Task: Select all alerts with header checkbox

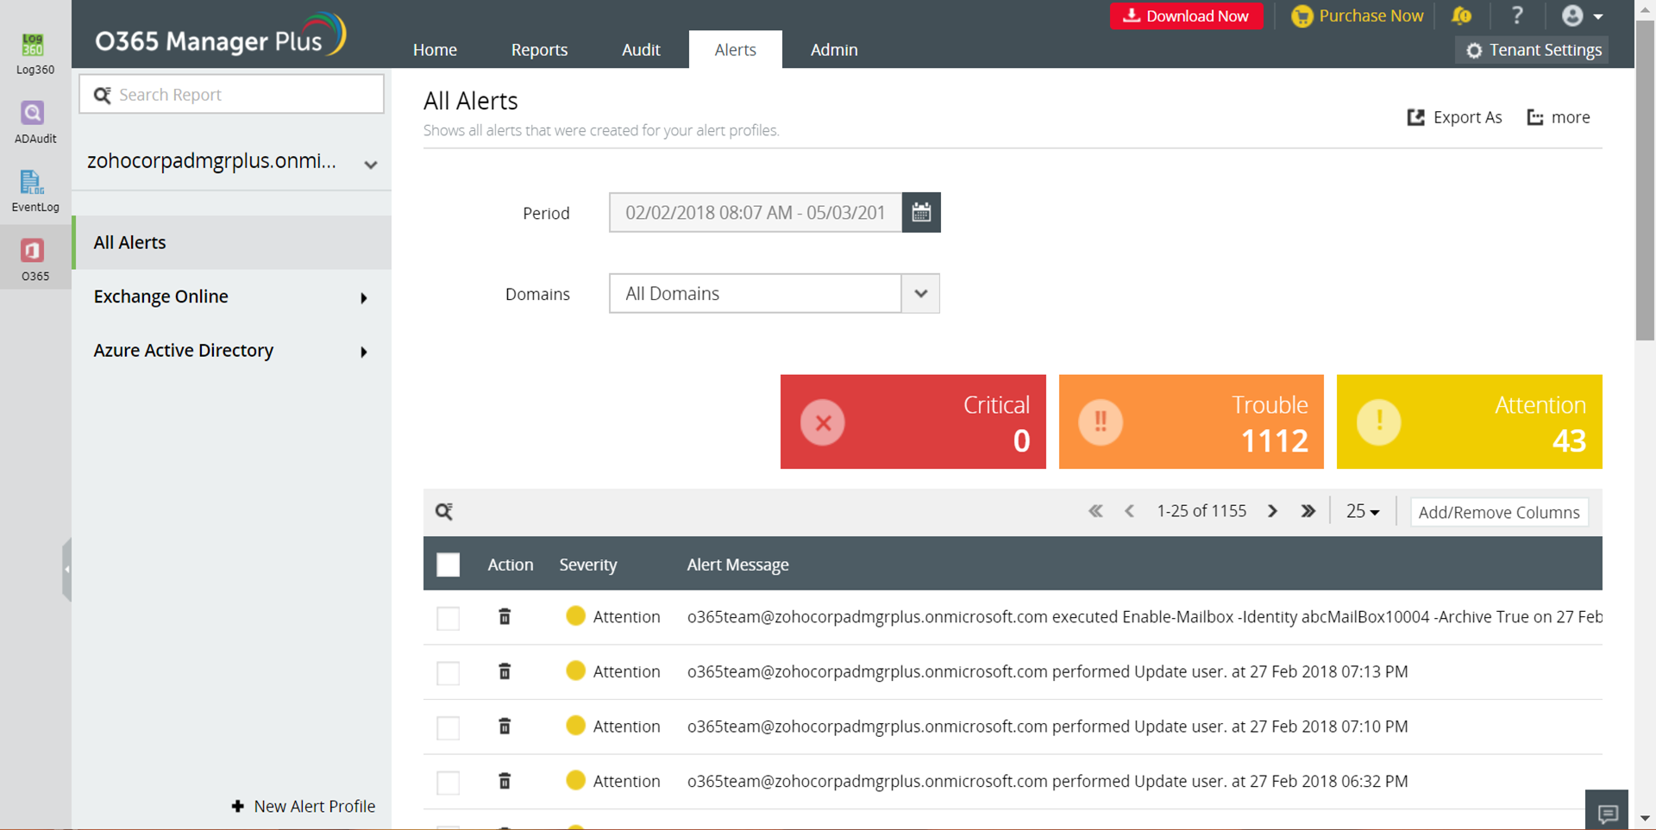Action: pyautogui.click(x=448, y=565)
